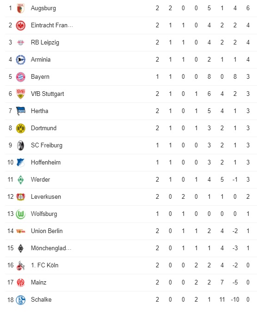The width and height of the screenshot is (257, 316).
Task: Click the Eintracht Frankfurt eagle logo
Action: click(20, 25)
